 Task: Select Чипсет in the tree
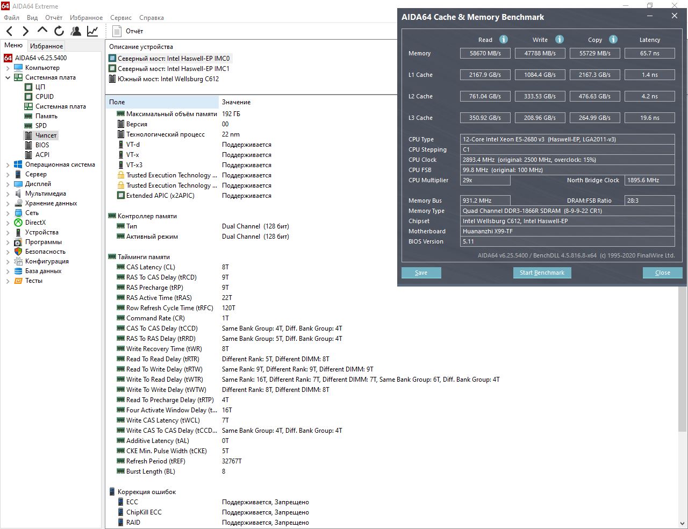click(x=46, y=135)
